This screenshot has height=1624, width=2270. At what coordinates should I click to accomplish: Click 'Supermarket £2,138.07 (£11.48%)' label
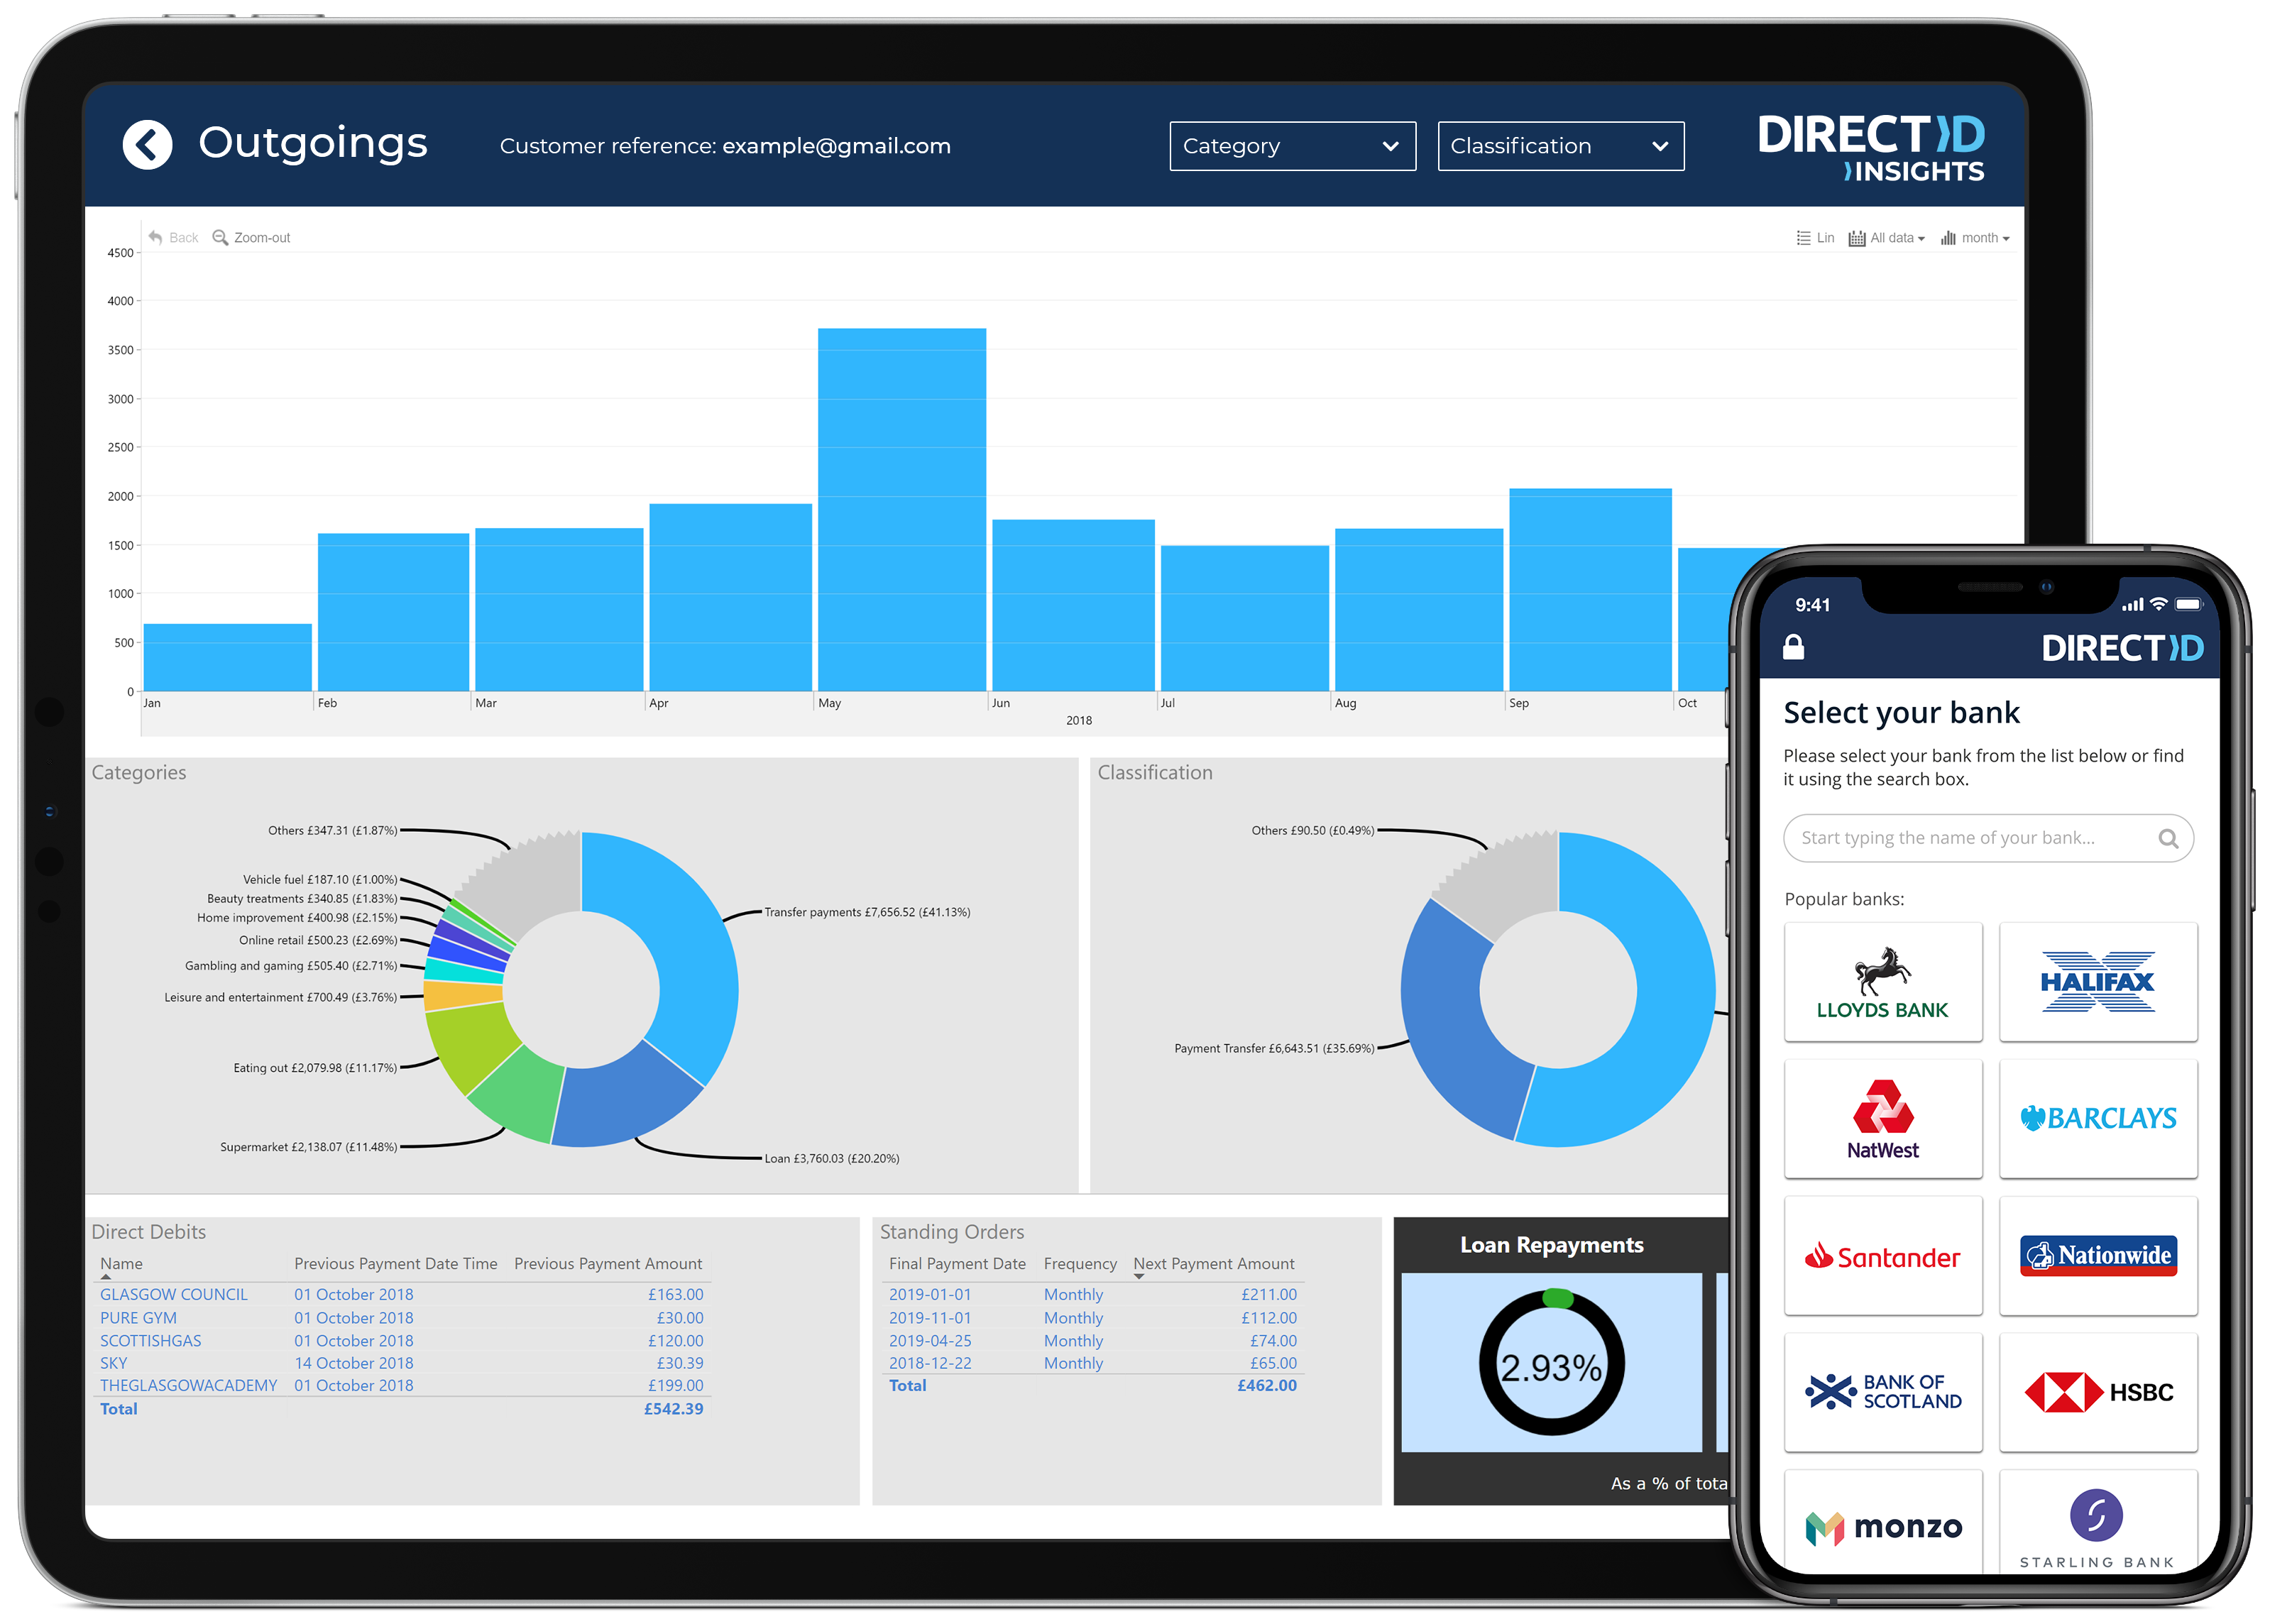click(x=308, y=1147)
